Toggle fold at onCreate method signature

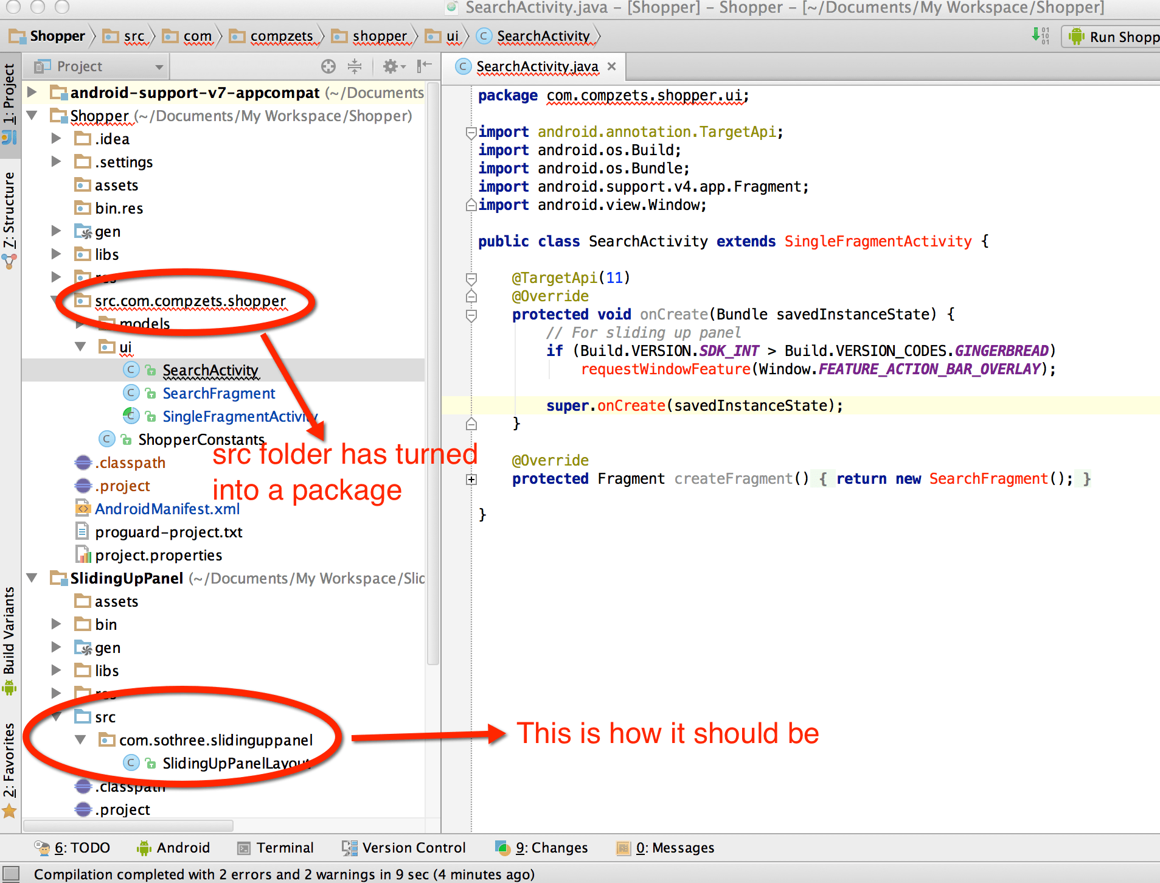(471, 315)
